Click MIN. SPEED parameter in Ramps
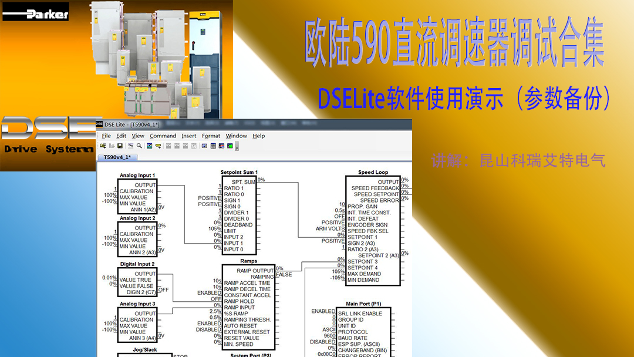 [x=238, y=344]
